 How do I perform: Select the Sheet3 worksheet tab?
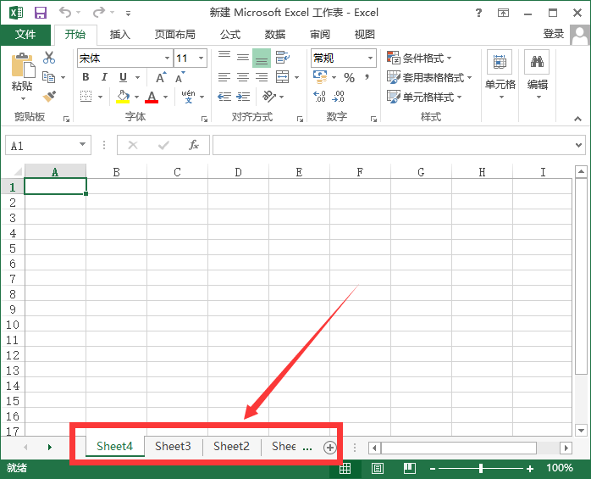click(173, 447)
